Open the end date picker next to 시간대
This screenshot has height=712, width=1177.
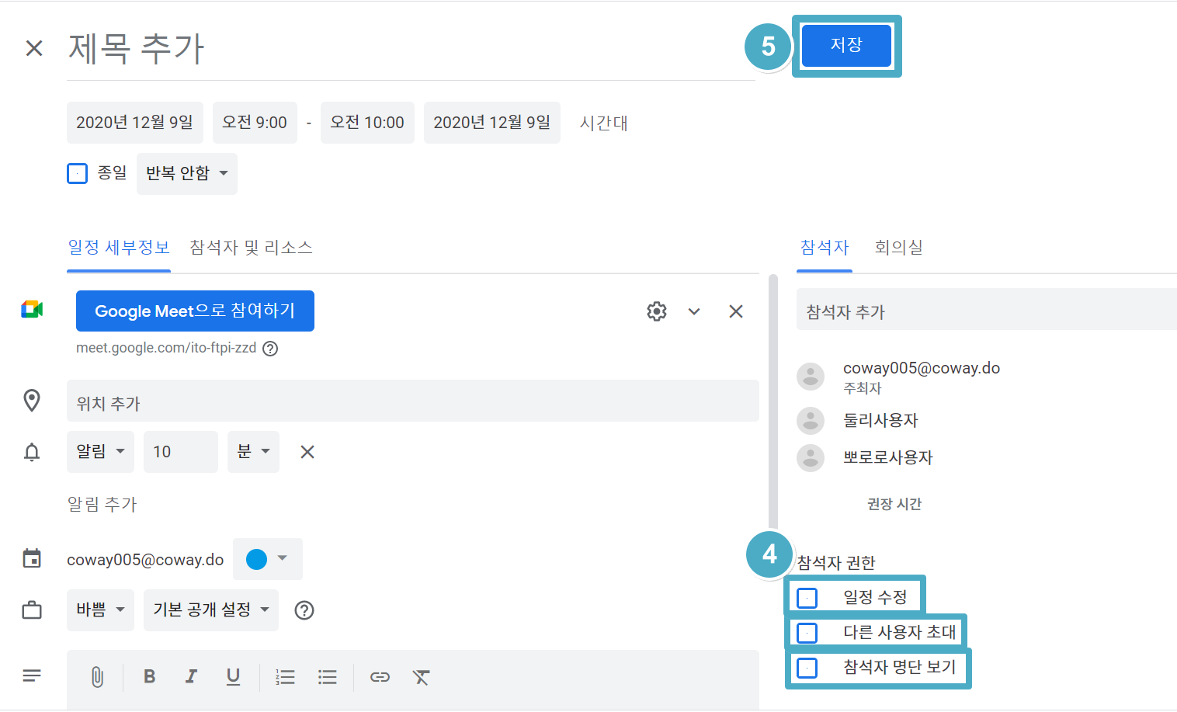[492, 123]
